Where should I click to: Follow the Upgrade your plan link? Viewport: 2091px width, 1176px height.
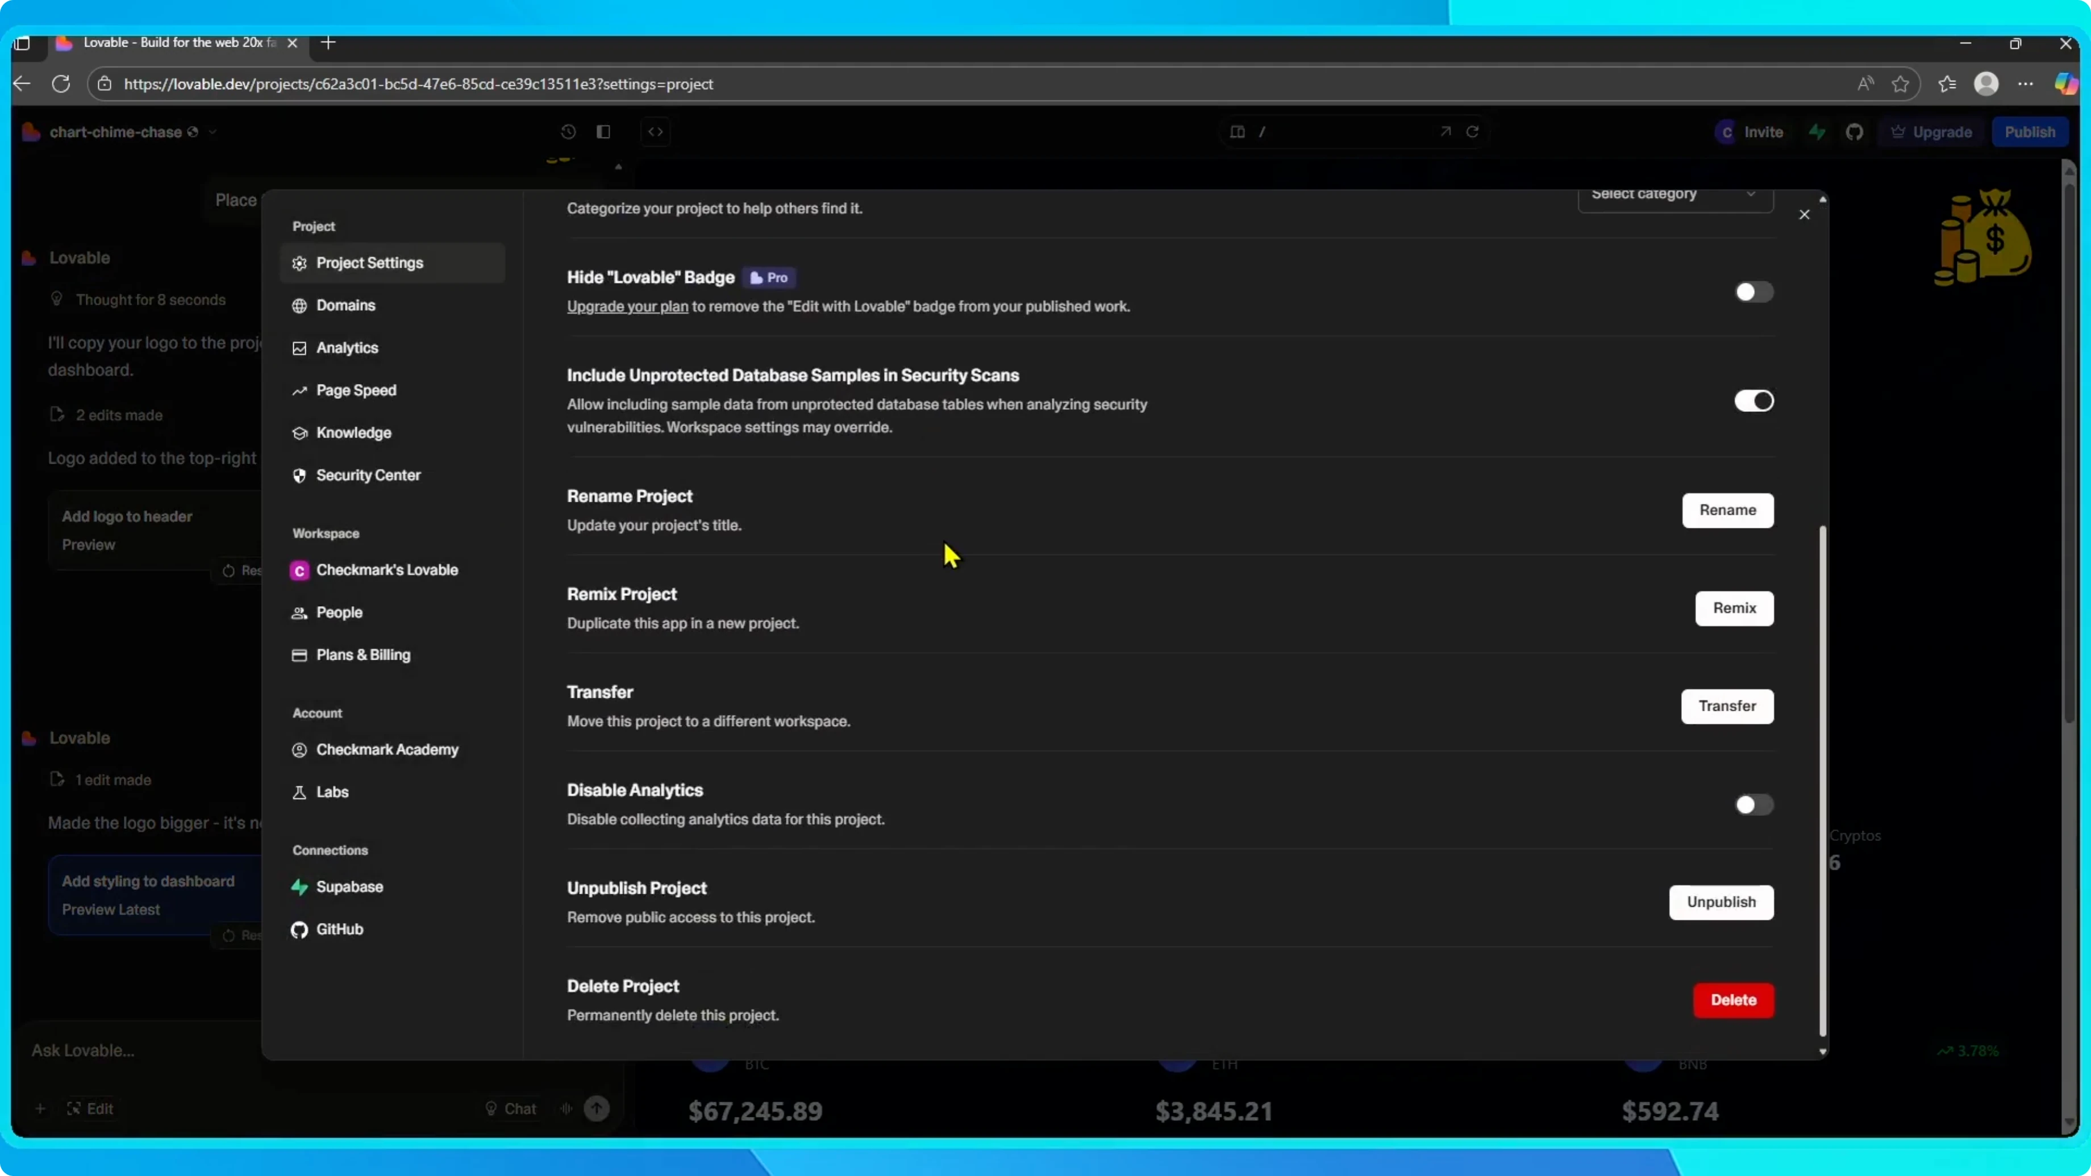[627, 307]
